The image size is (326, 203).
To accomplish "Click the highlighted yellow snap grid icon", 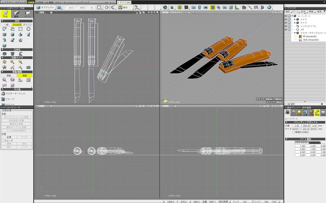I will pyautogui.click(x=212, y=8).
